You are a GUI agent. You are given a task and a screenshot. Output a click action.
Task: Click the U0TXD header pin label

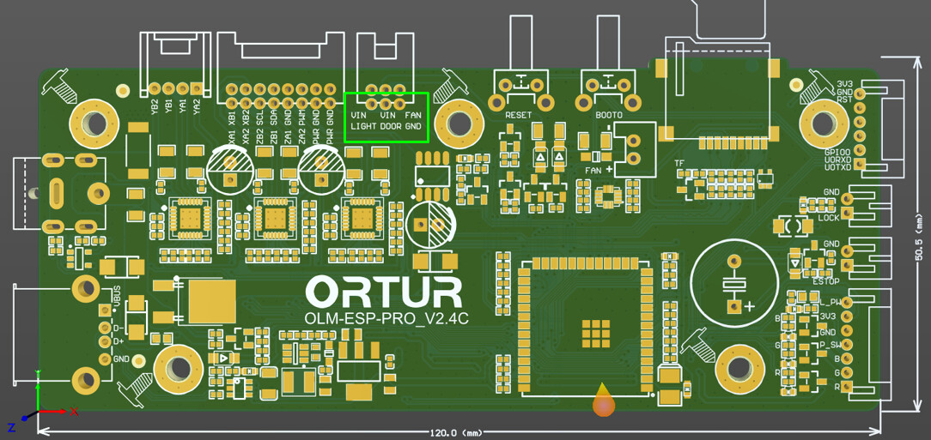pyautogui.click(x=837, y=167)
